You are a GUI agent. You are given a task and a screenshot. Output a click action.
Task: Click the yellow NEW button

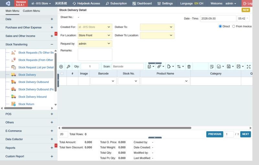pos(246,10)
